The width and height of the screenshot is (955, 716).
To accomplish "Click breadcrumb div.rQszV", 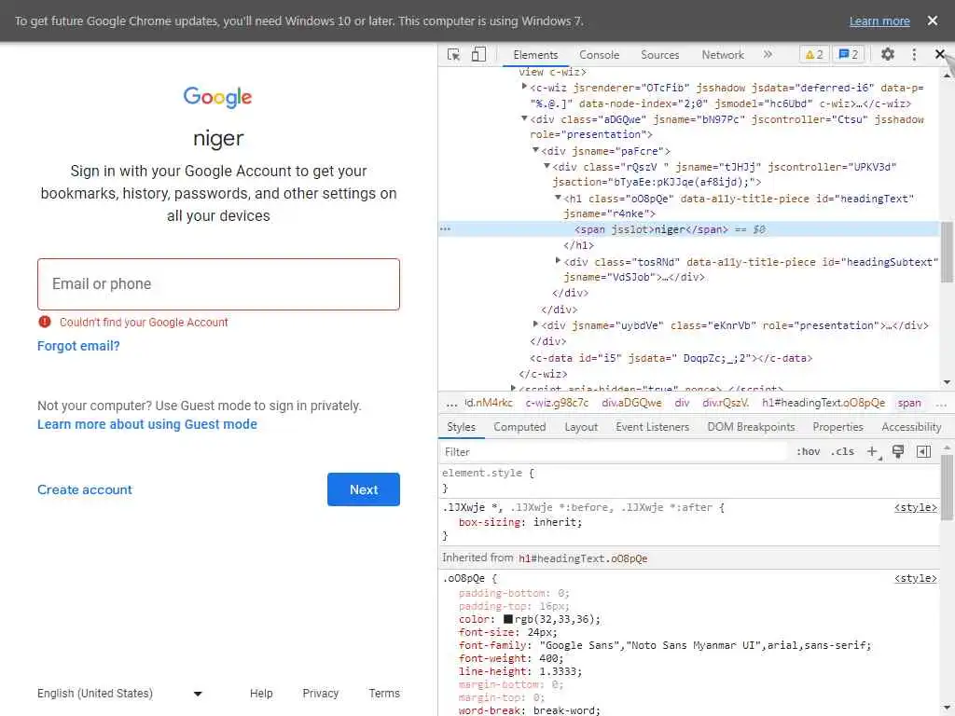I will click(725, 403).
